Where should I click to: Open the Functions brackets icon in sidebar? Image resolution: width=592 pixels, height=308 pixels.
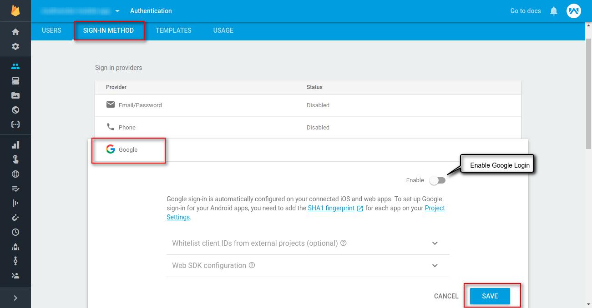coord(15,124)
